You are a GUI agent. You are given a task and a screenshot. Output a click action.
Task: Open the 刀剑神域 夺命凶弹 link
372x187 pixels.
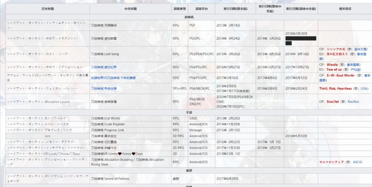(104, 88)
